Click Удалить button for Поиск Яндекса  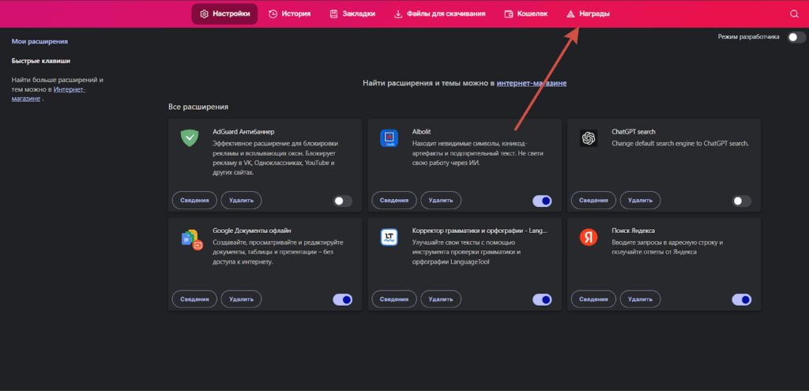(639, 299)
